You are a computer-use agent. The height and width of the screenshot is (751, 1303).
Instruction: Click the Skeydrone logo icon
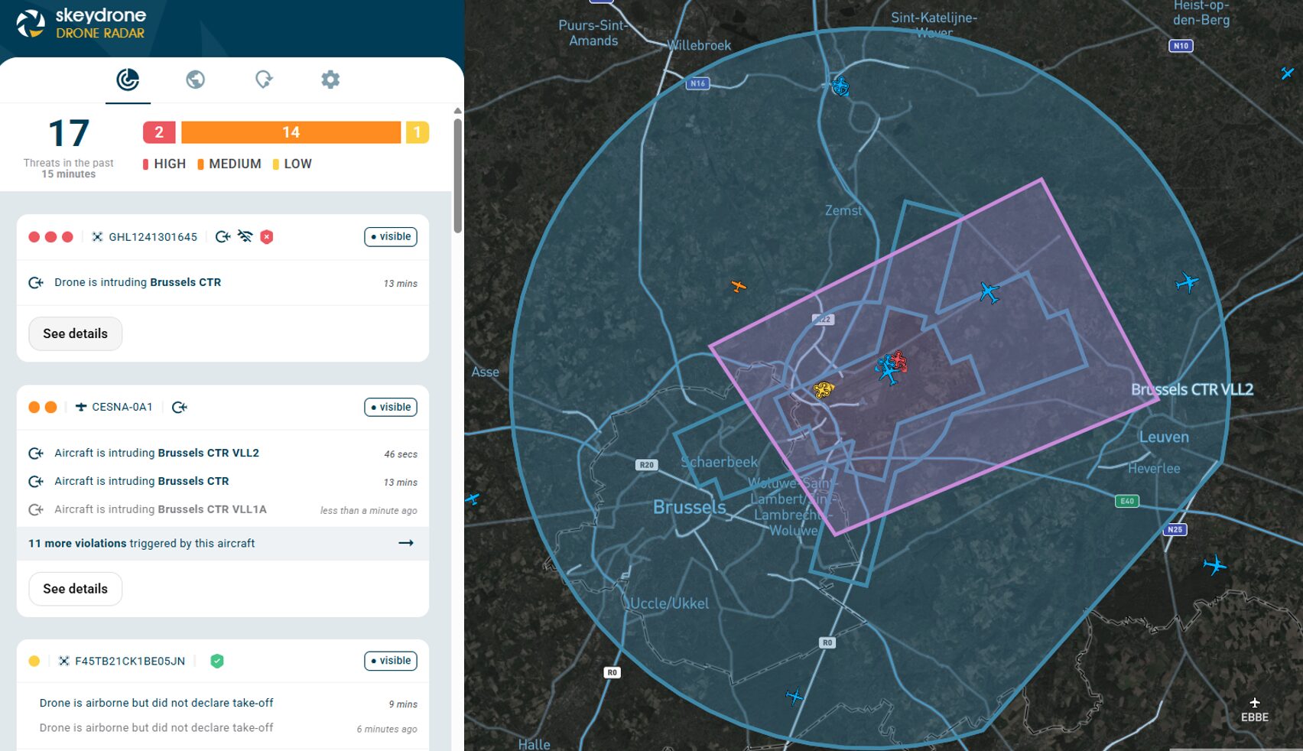coord(31,23)
